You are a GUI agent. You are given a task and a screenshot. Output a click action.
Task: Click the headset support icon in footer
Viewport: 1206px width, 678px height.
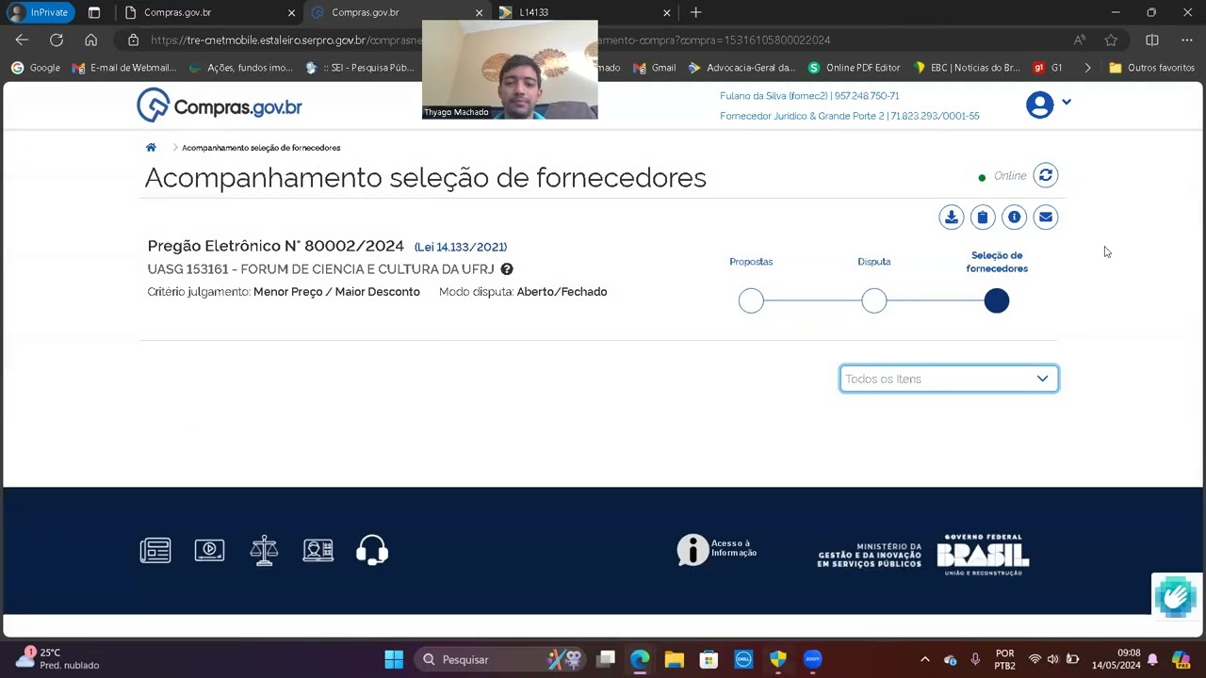[x=372, y=550]
